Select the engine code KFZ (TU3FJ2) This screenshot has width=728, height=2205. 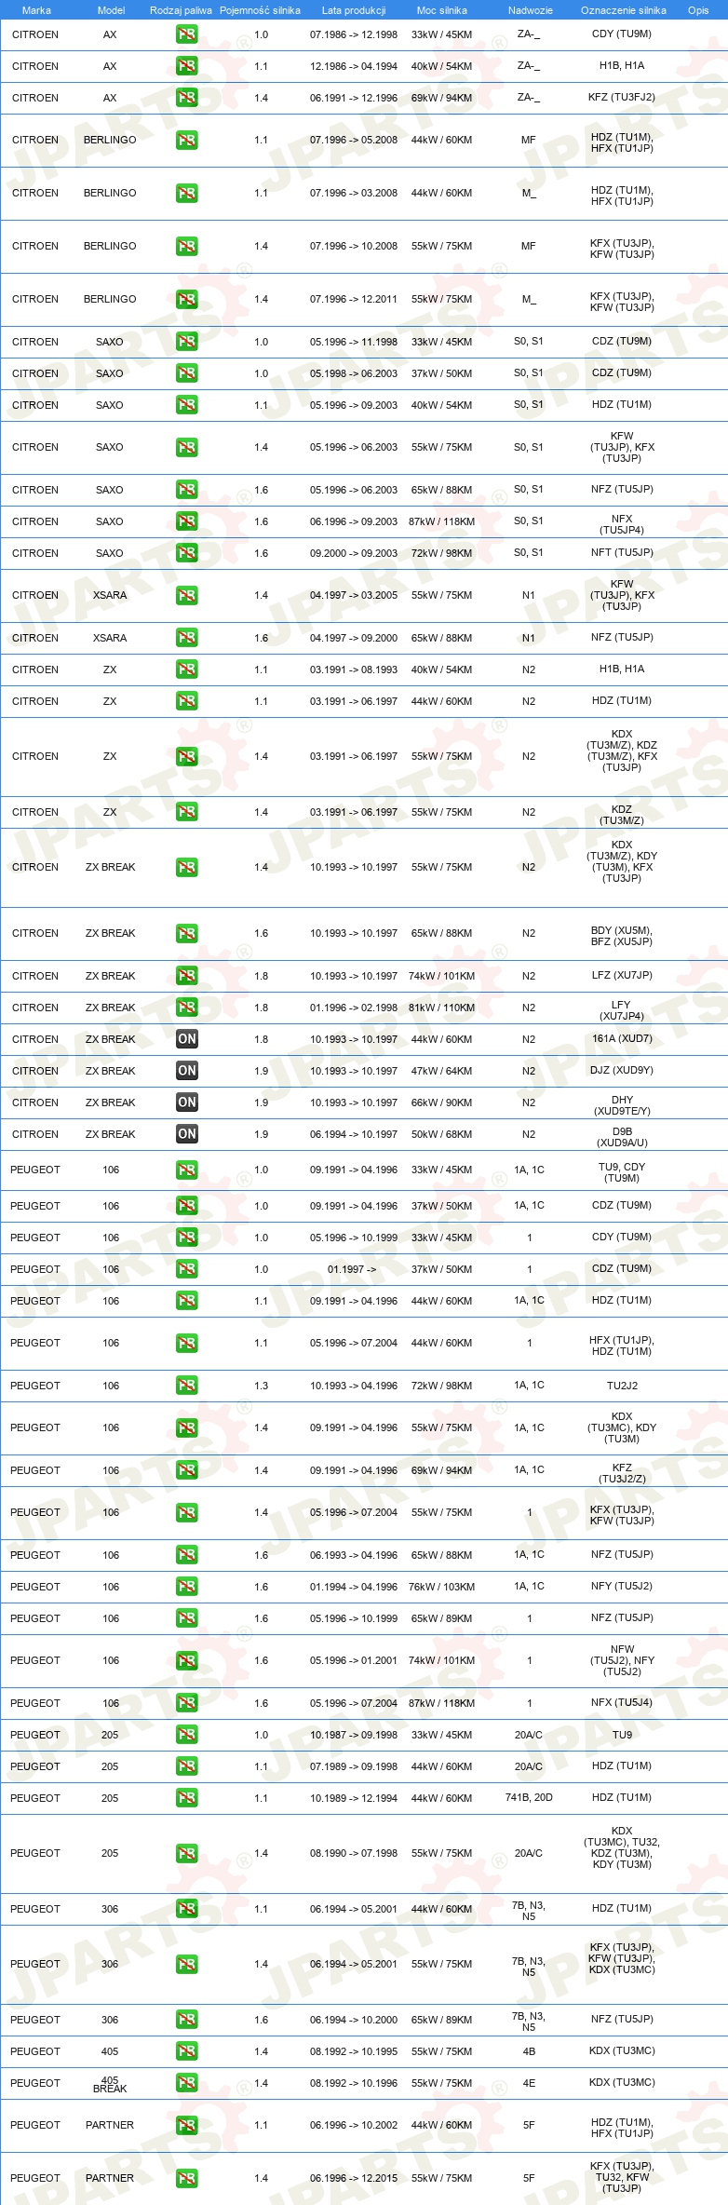tap(622, 98)
